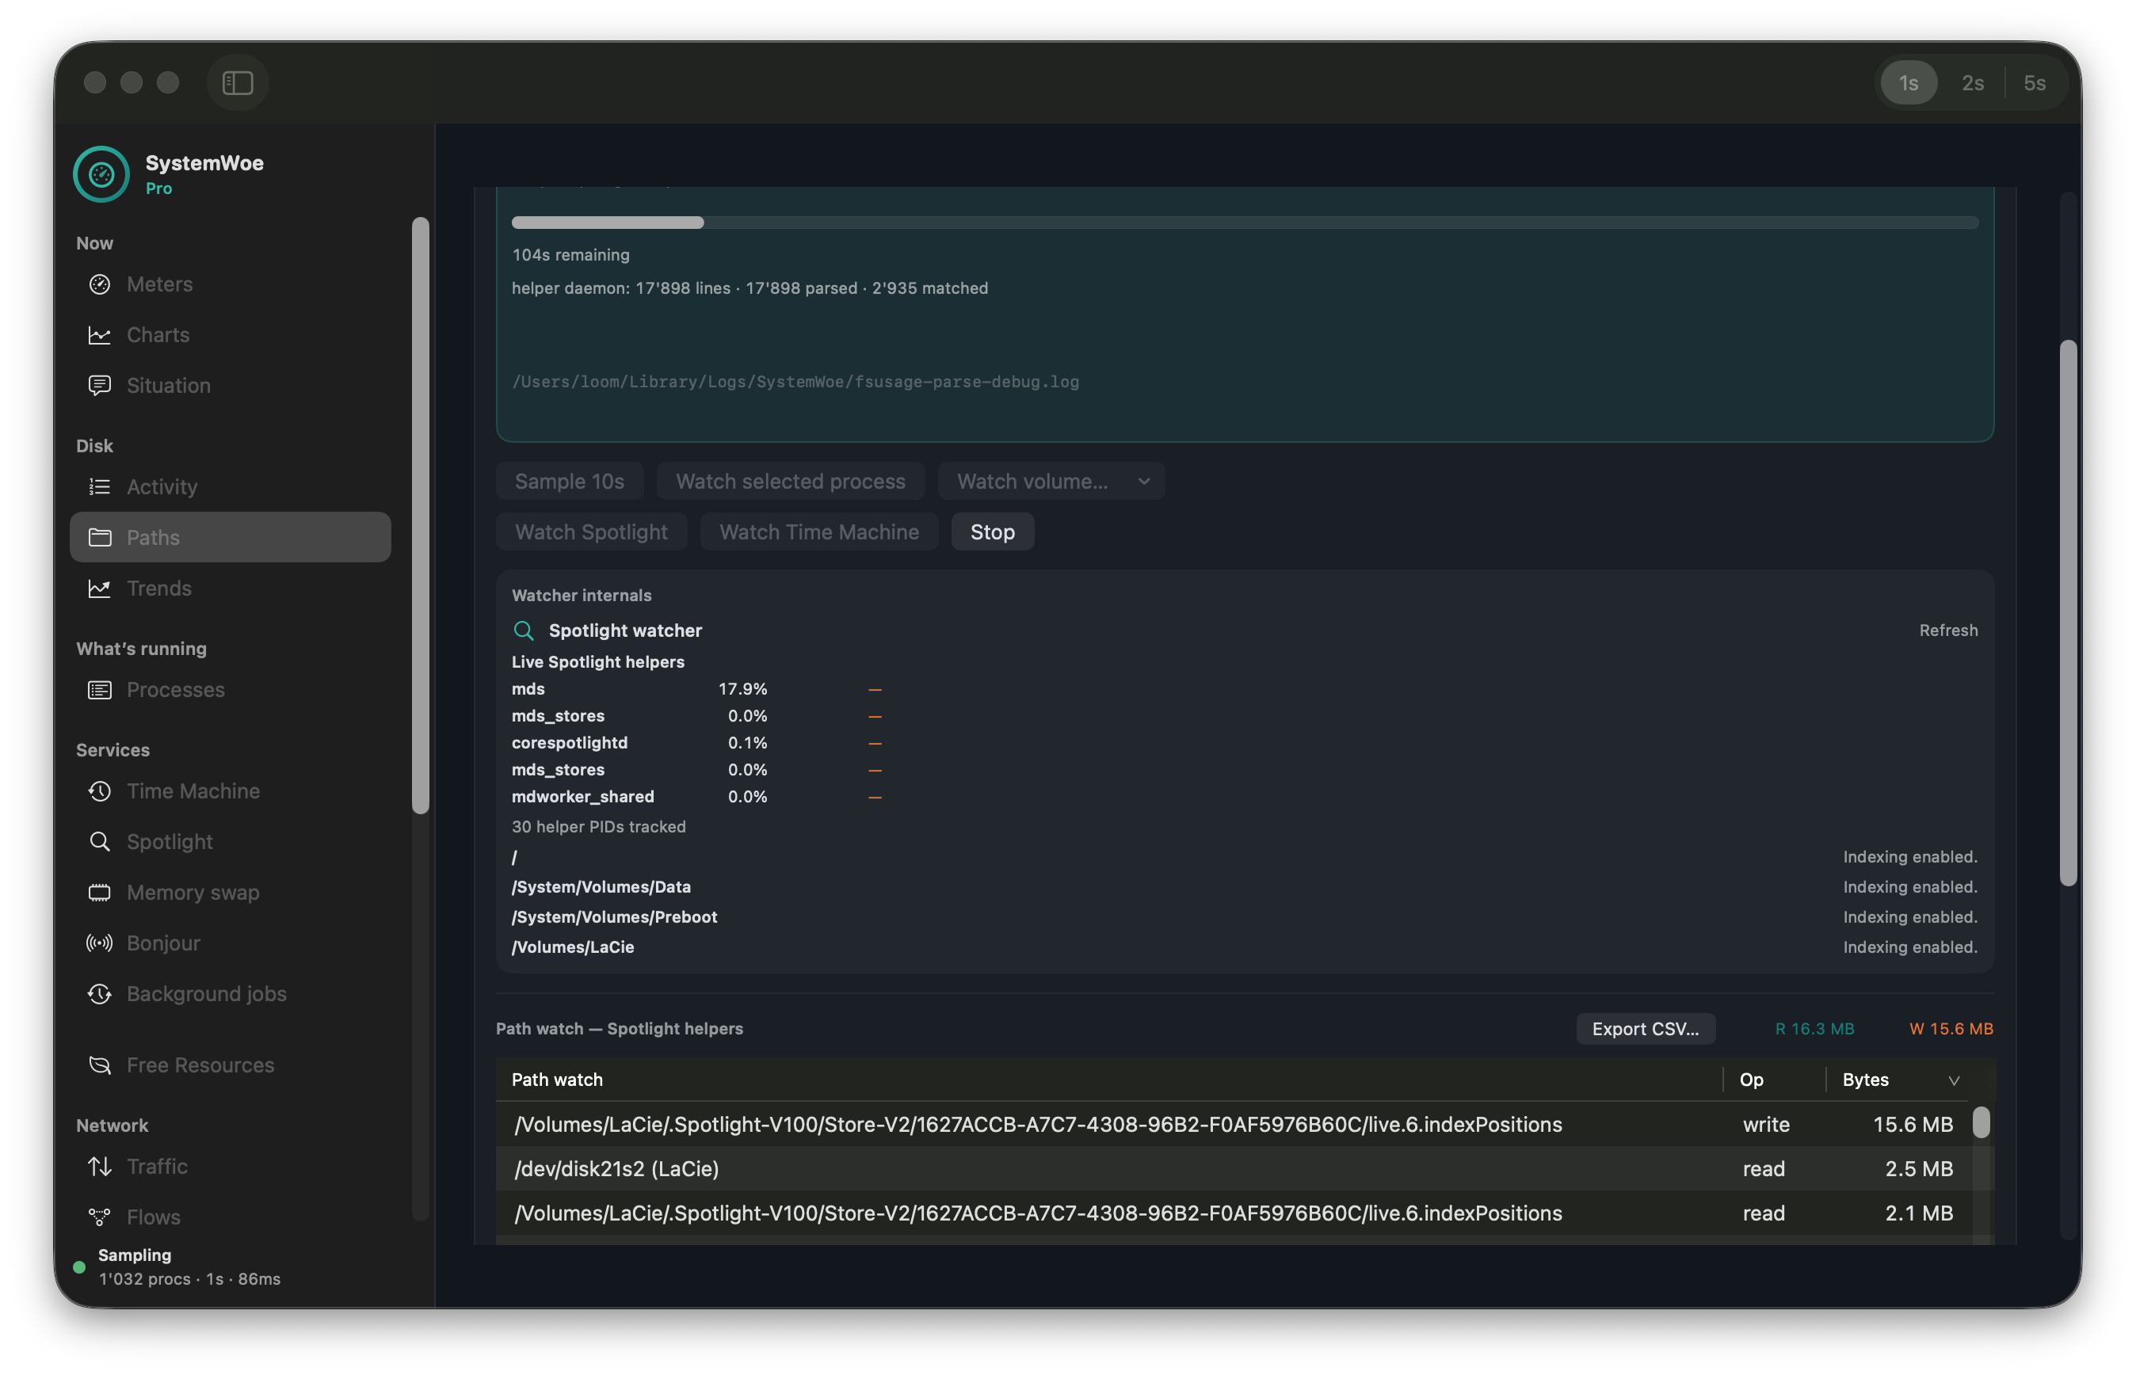Viewport: 2136px width, 1375px height.
Task: Open Flows network icon
Action: [x=99, y=1217]
